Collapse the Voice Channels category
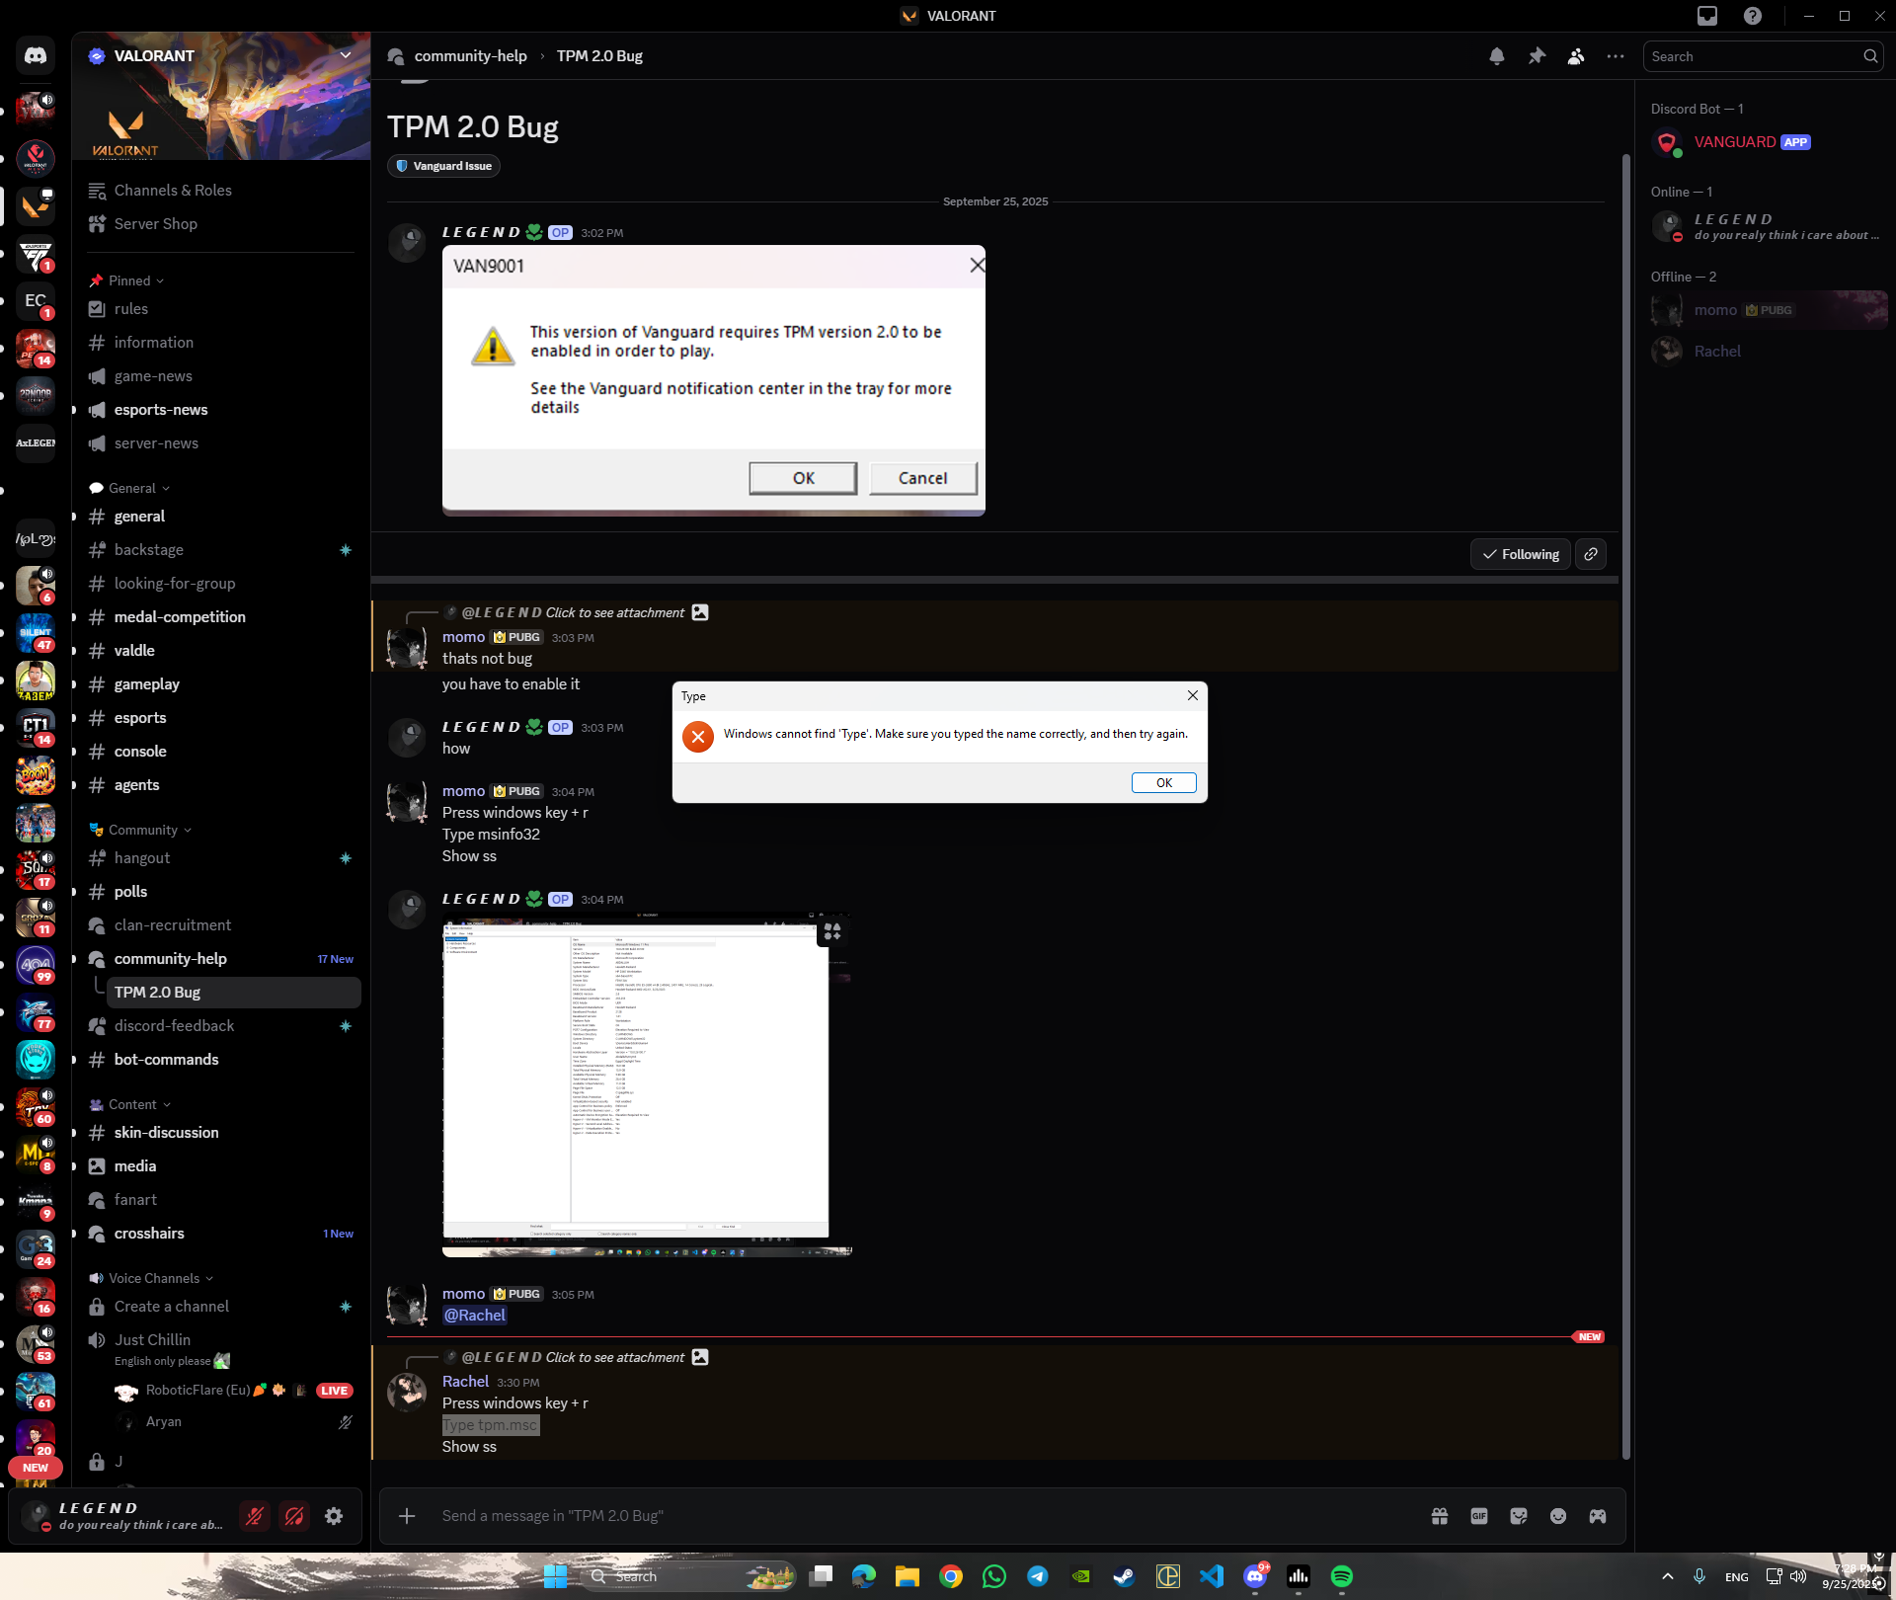The height and width of the screenshot is (1600, 1896). [x=153, y=1278]
